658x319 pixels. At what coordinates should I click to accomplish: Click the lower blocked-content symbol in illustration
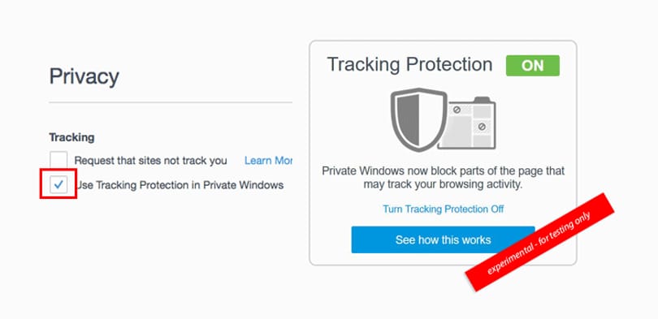point(483,126)
